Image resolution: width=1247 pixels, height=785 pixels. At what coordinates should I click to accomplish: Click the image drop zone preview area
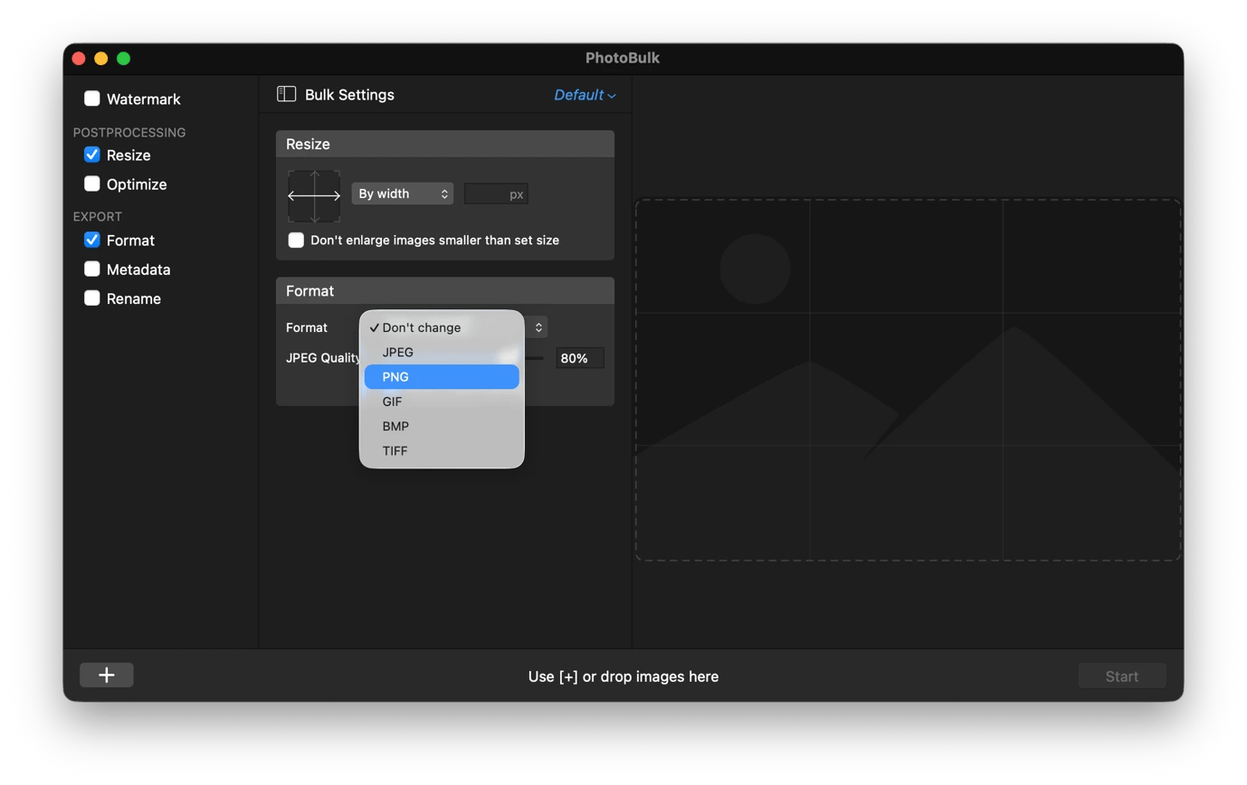pyautogui.click(x=909, y=380)
